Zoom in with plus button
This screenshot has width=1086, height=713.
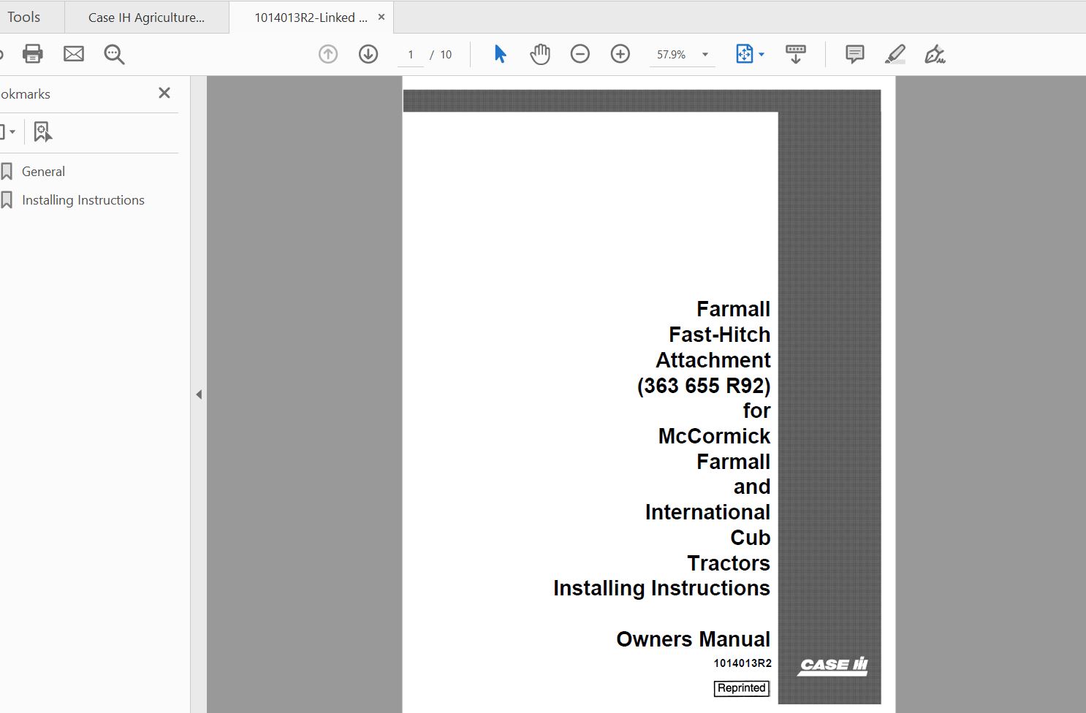620,54
